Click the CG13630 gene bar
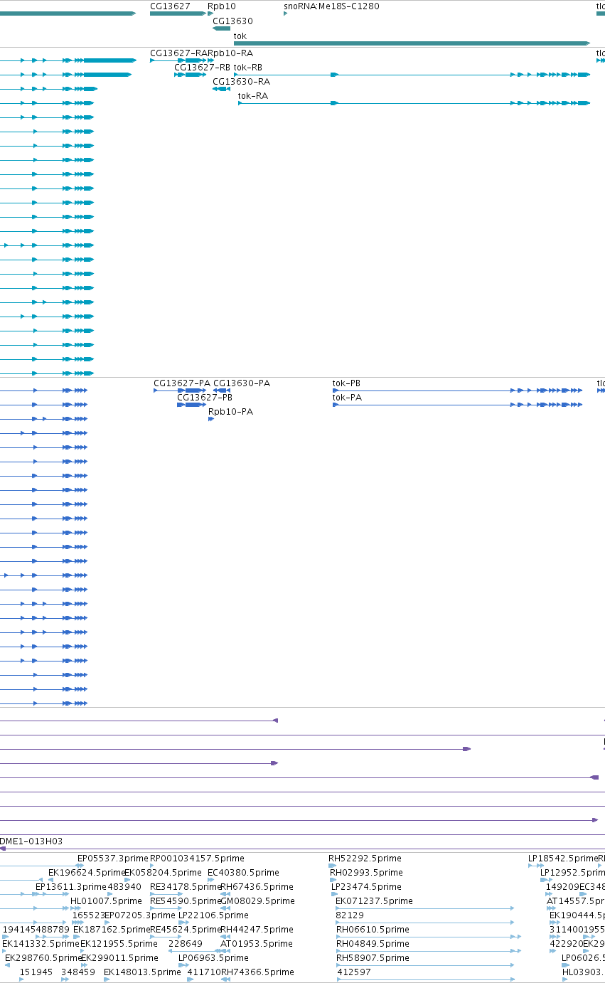 click(x=221, y=28)
